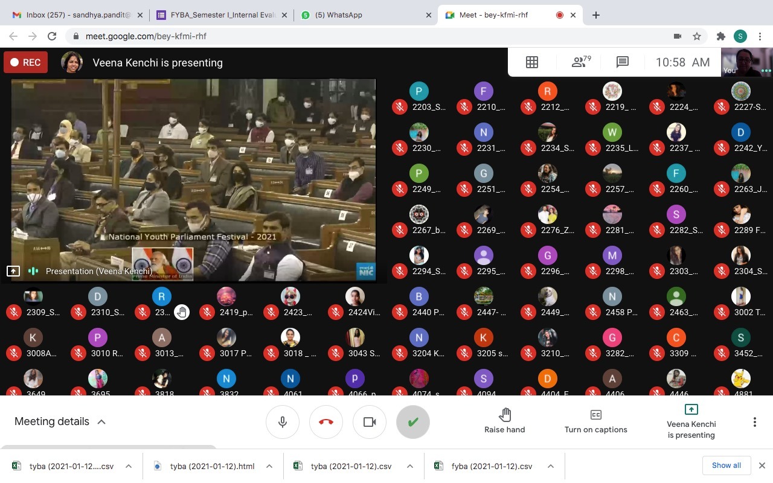Bookmark the page with the star icon
This screenshot has height=483, width=773.
coord(697,36)
